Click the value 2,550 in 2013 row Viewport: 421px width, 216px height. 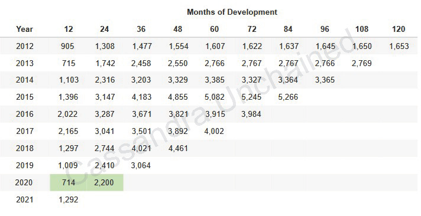click(x=178, y=63)
